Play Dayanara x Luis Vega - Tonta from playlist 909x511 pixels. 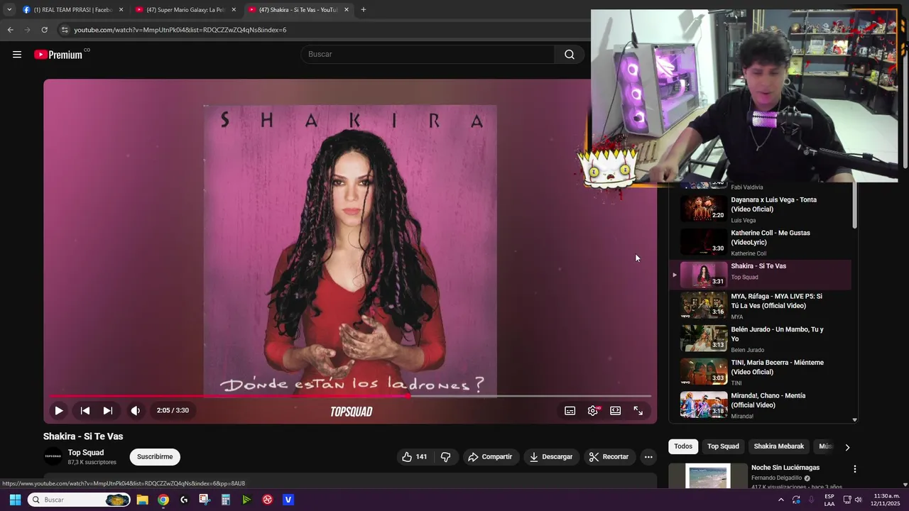coord(760,209)
